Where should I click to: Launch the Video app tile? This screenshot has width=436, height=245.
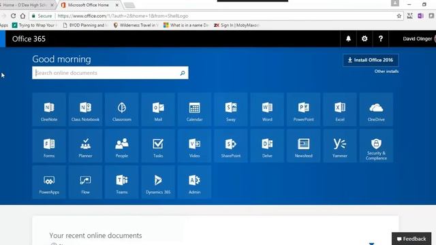(194, 146)
